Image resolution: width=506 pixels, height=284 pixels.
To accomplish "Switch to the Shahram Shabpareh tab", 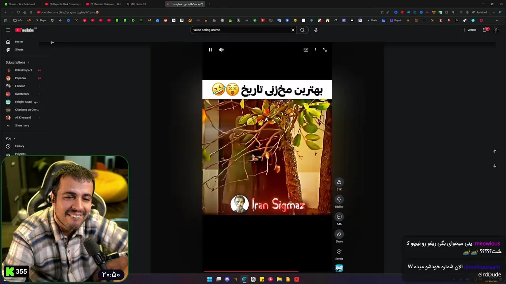I will [104, 4].
